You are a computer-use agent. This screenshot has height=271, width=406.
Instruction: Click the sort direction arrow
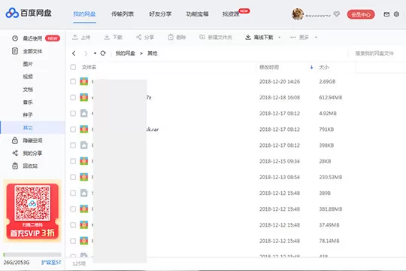pyautogui.click(x=311, y=68)
